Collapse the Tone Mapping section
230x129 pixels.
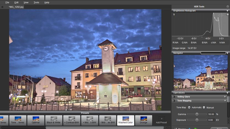coord(225,101)
